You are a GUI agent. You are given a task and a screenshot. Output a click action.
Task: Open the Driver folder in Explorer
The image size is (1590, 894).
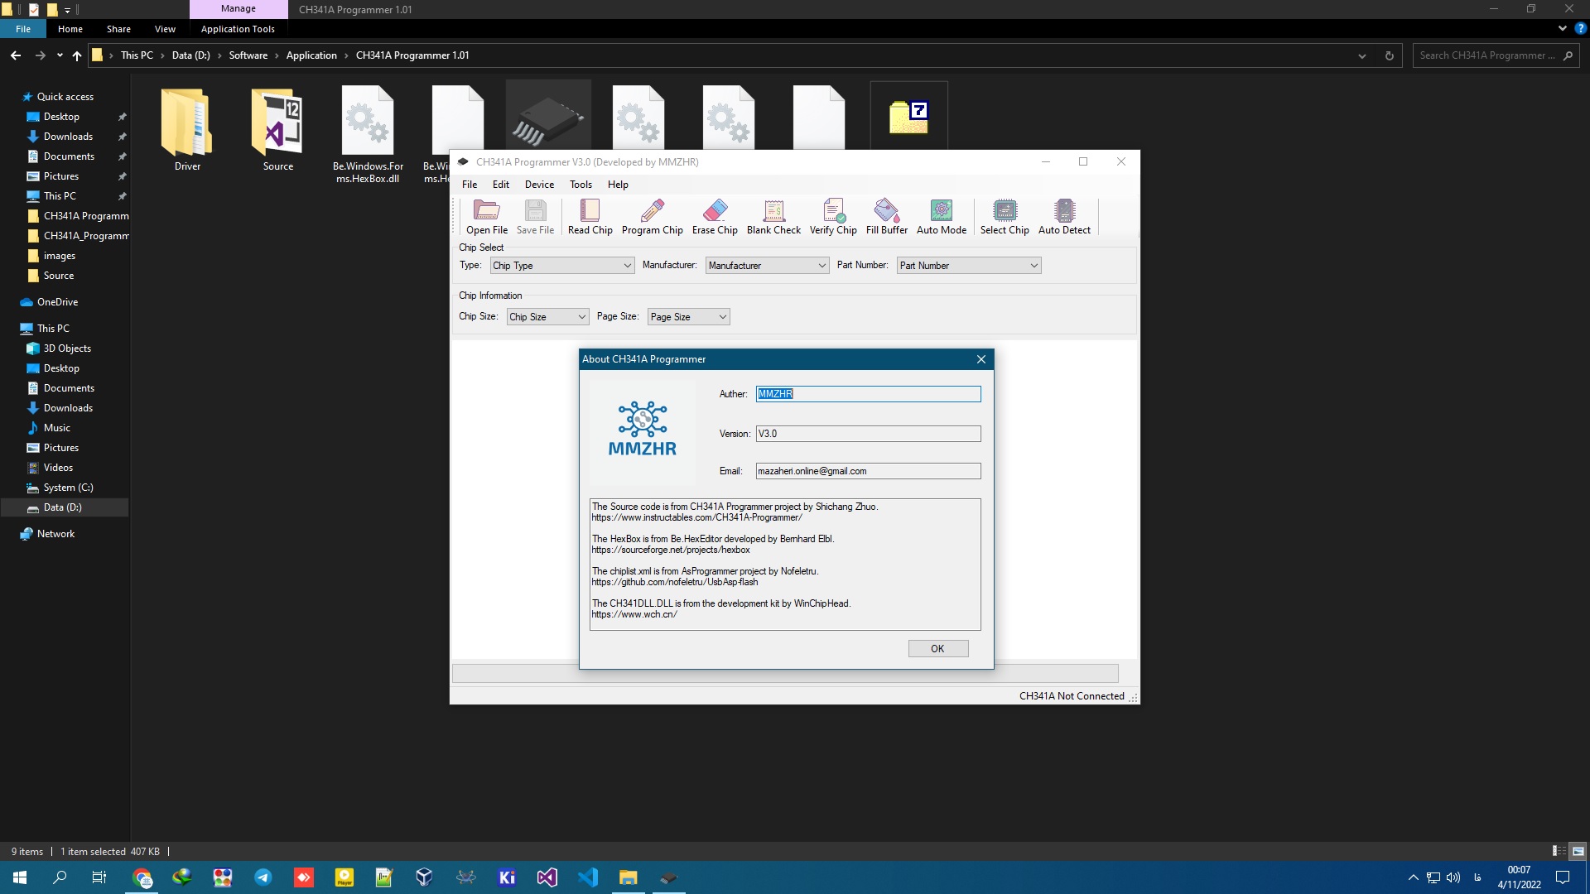(187, 129)
